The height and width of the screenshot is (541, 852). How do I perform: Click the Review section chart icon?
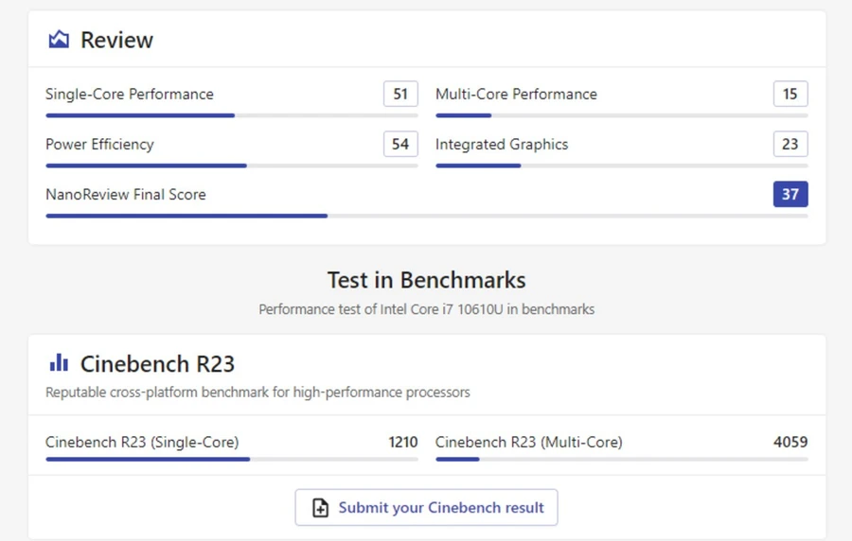(59, 40)
